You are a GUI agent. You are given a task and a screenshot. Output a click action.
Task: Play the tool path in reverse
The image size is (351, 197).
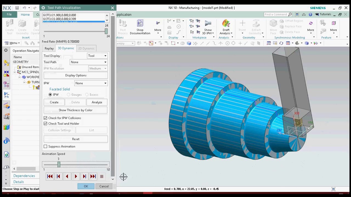pyautogui.click(x=67, y=176)
